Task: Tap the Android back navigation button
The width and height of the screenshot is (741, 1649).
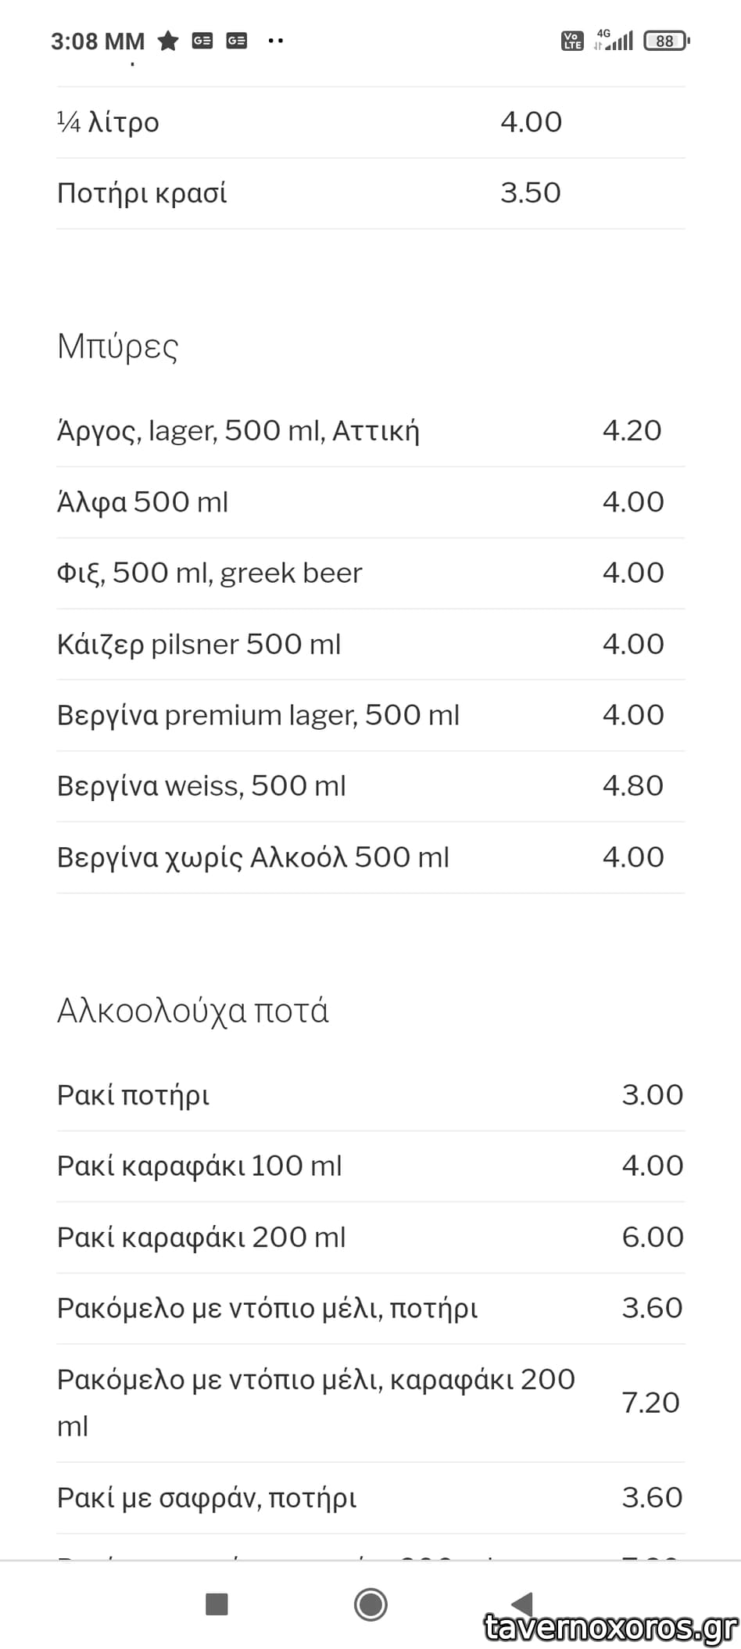Action: (522, 1603)
